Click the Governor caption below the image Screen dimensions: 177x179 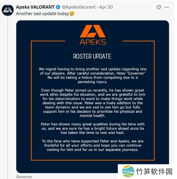pyautogui.click(x=24, y=177)
